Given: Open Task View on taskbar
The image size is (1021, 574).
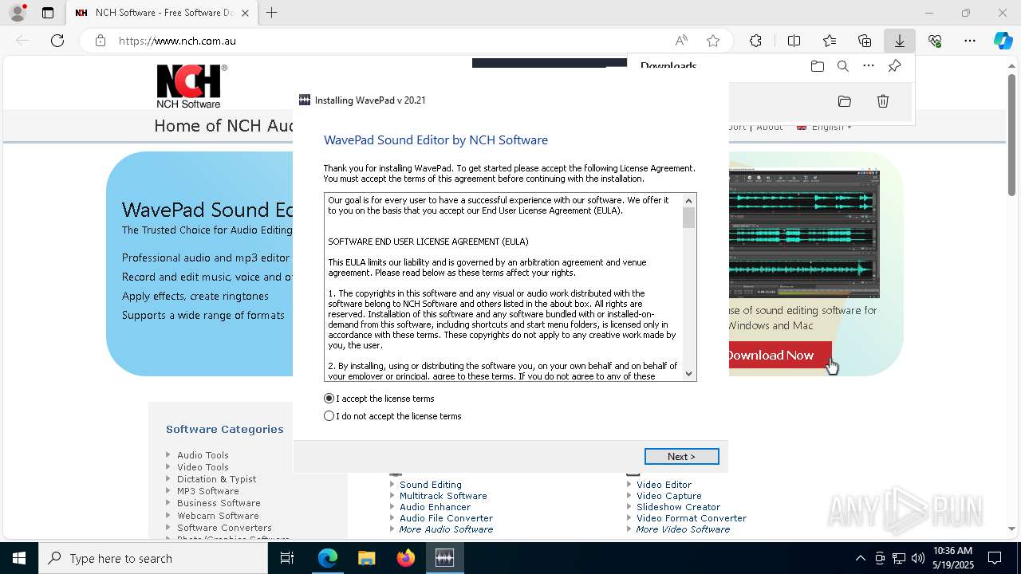Looking at the screenshot, I should (x=287, y=558).
